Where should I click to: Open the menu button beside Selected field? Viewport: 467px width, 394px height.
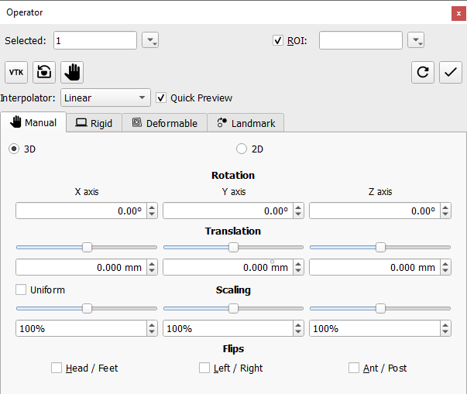coord(150,40)
